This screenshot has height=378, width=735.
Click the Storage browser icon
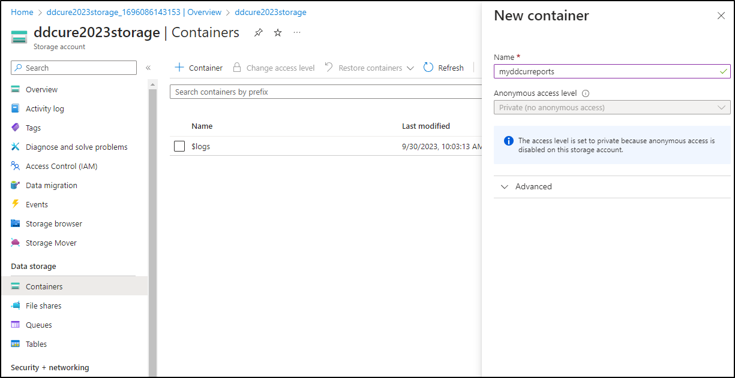16,223
